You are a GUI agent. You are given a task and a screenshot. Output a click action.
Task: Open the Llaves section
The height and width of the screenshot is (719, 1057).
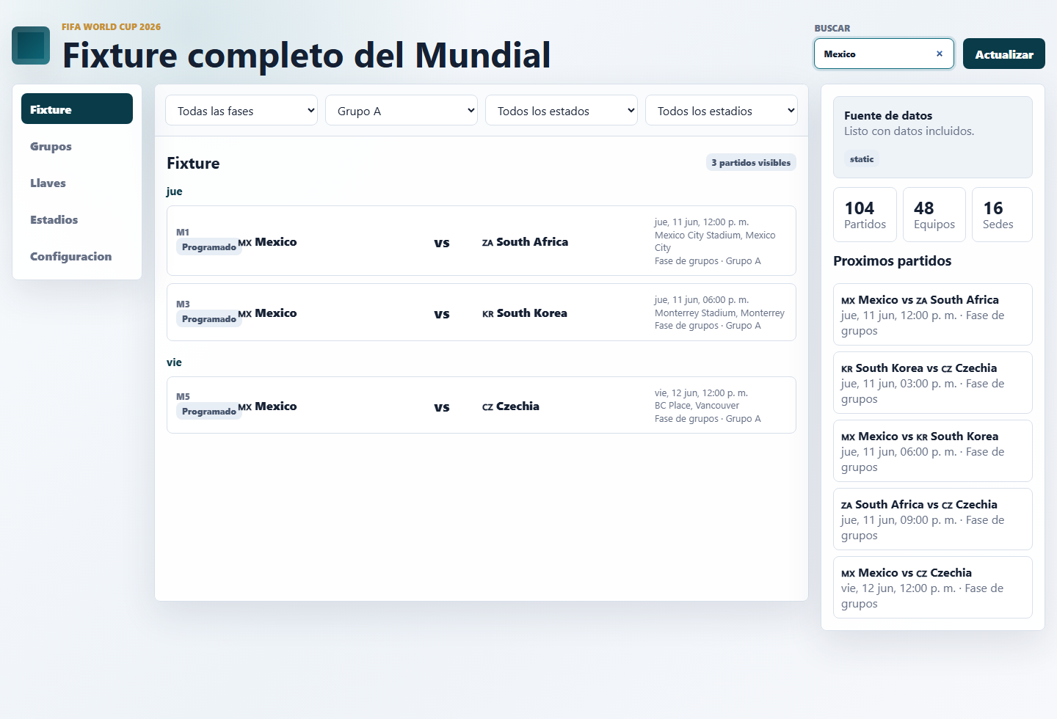tap(77, 183)
